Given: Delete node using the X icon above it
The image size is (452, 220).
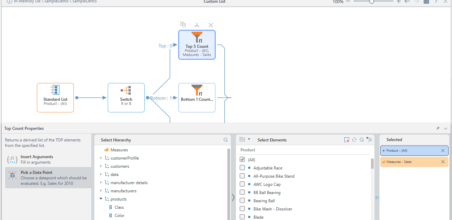Looking at the screenshot, I should pyautogui.click(x=211, y=25).
